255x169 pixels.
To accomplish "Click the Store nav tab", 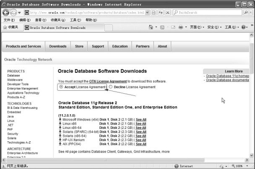I will (x=79, y=46).
